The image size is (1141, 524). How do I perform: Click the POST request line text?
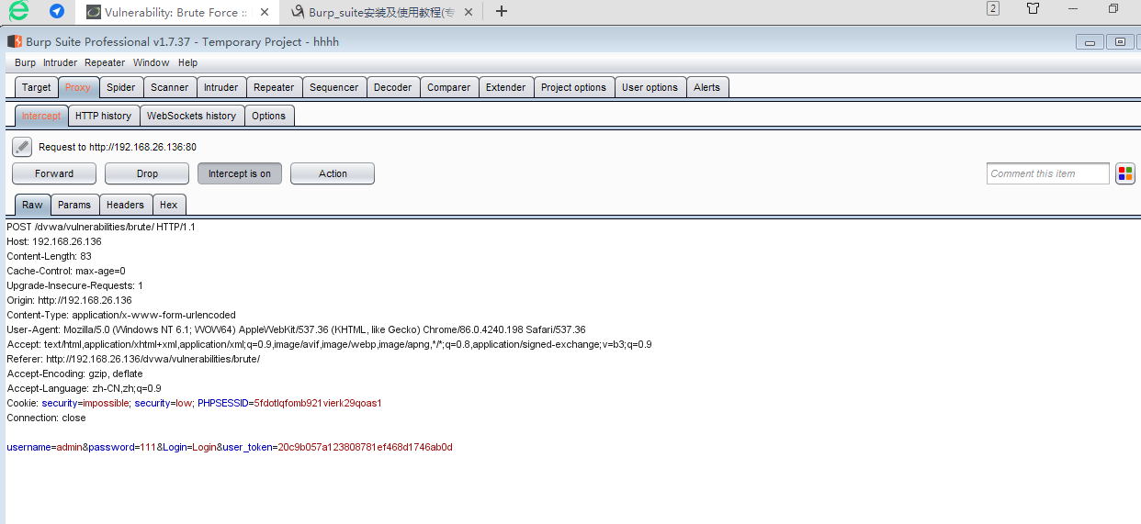coord(101,227)
